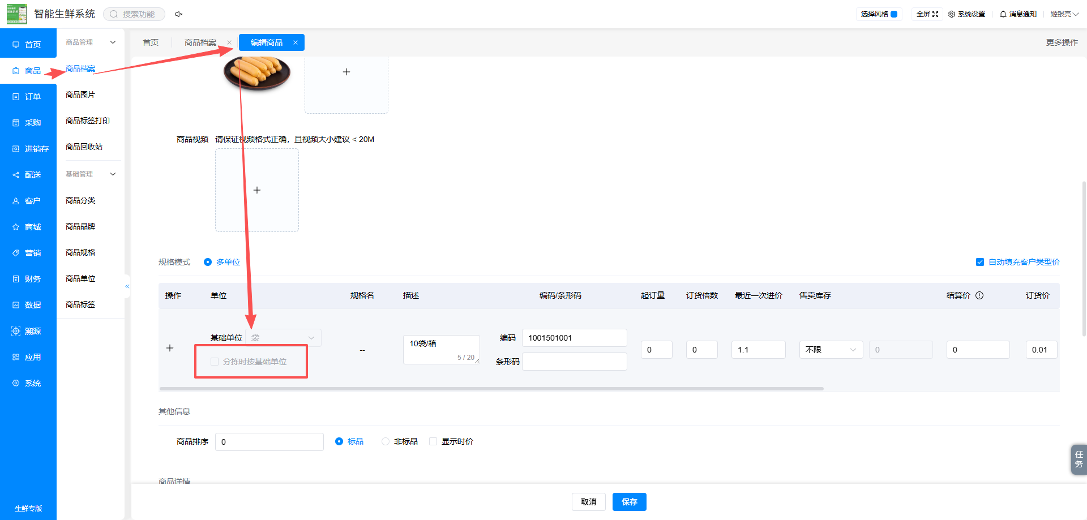Open the 溯源 sidebar item
The width and height of the screenshot is (1087, 520).
click(x=28, y=331)
